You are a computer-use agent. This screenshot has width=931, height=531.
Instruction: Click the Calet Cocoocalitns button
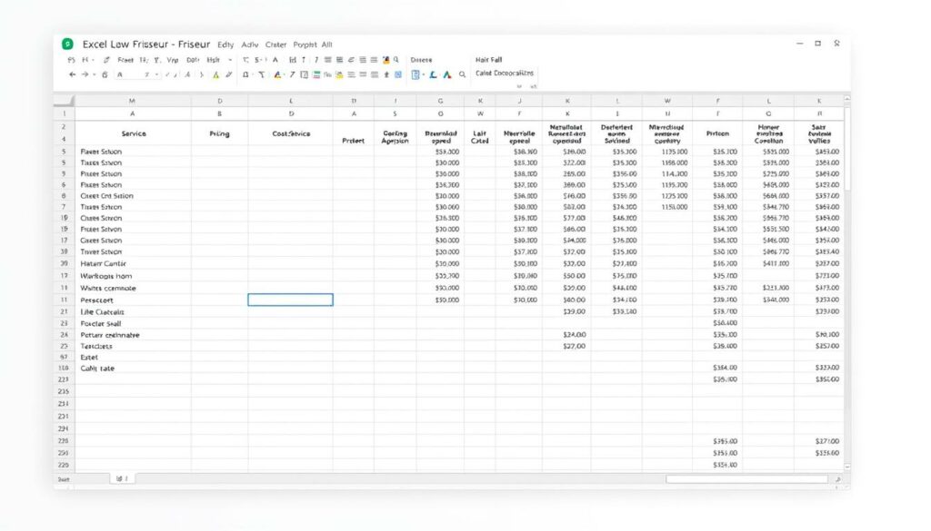pyautogui.click(x=505, y=74)
